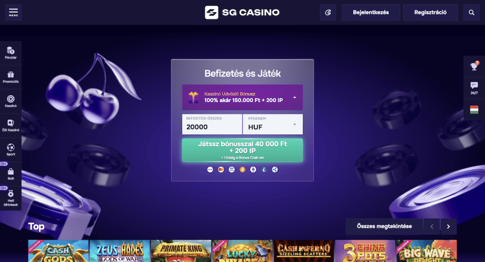Open the Sport soccer ball icon
485x262 pixels.
11,149
